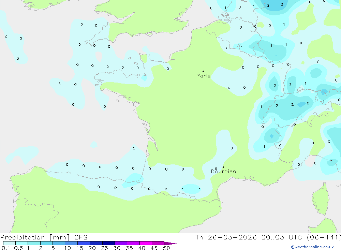Image resolution: width=341 pixels, height=250 pixels.
Task: Select the Dourbies location dot marker
Action: pos(223,167)
